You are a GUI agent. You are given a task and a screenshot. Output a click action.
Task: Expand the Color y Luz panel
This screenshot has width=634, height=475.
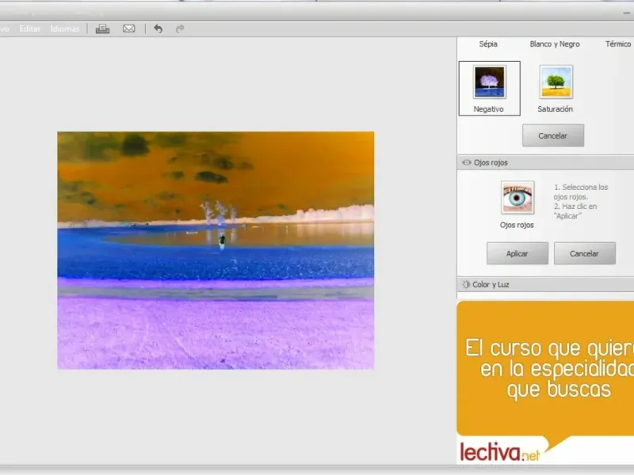point(545,284)
